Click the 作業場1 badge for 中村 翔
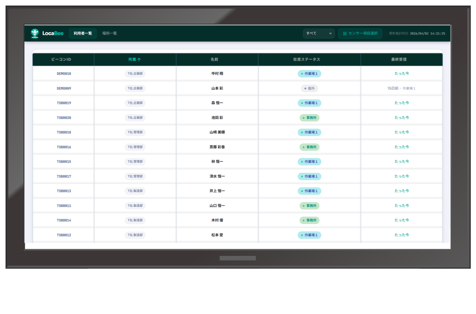476x314 pixels. (309, 74)
